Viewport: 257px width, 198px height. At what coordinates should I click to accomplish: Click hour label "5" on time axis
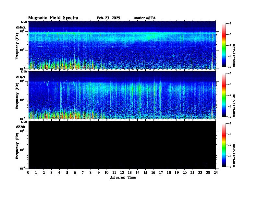pos(67,172)
